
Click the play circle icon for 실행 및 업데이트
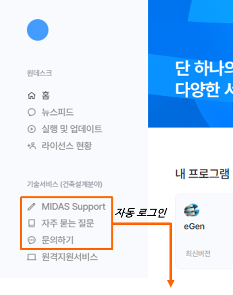[32, 129]
